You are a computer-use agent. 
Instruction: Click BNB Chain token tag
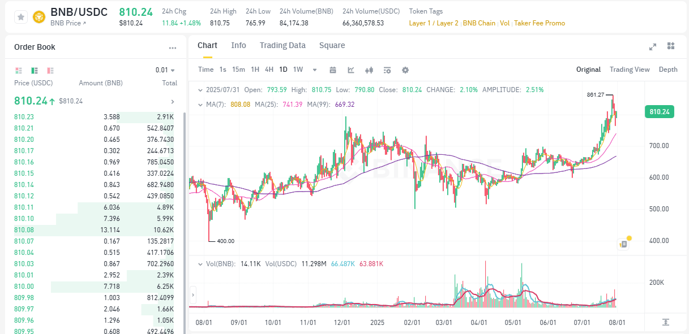coord(479,23)
